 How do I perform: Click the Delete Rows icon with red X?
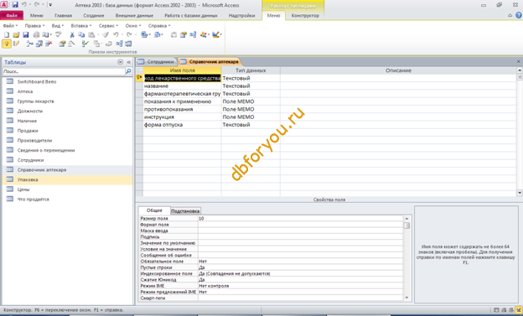49,44
